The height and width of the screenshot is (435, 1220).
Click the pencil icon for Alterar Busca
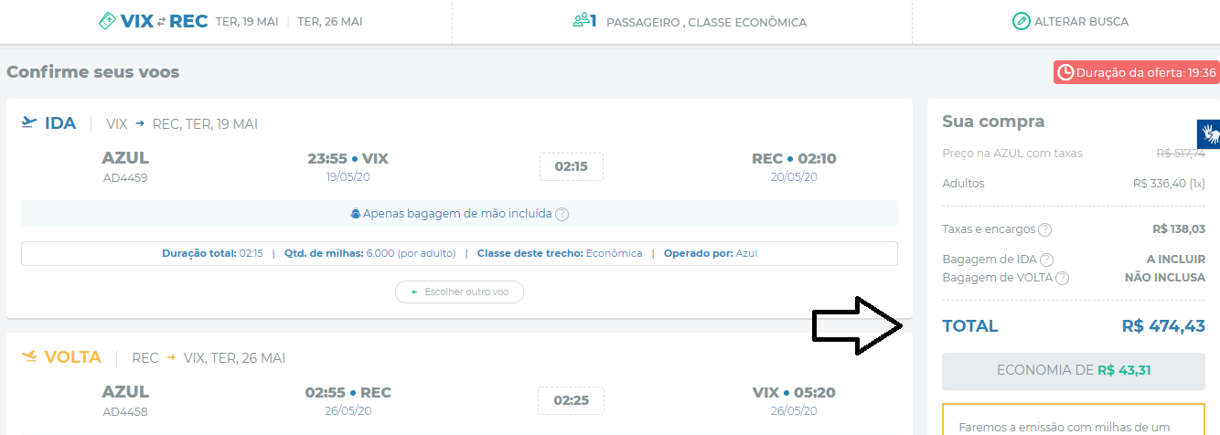coord(1021,21)
